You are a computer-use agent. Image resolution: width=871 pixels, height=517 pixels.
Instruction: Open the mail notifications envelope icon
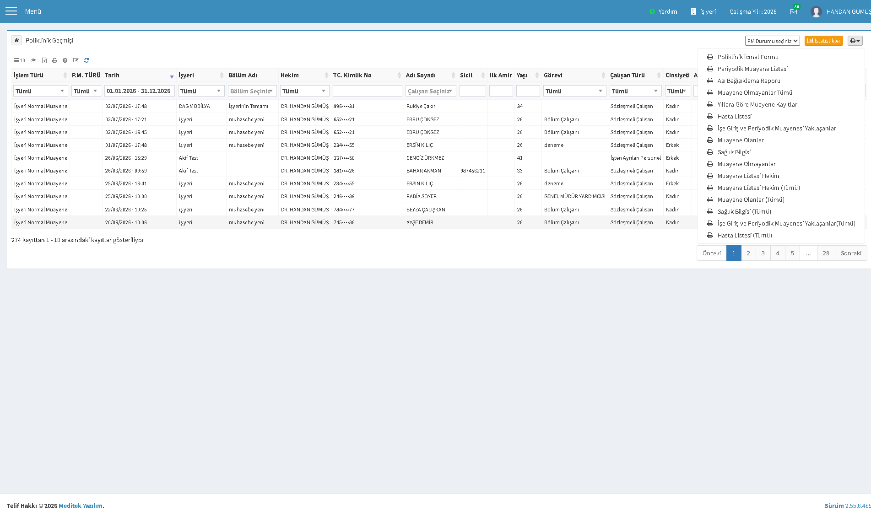pos(794,11)
